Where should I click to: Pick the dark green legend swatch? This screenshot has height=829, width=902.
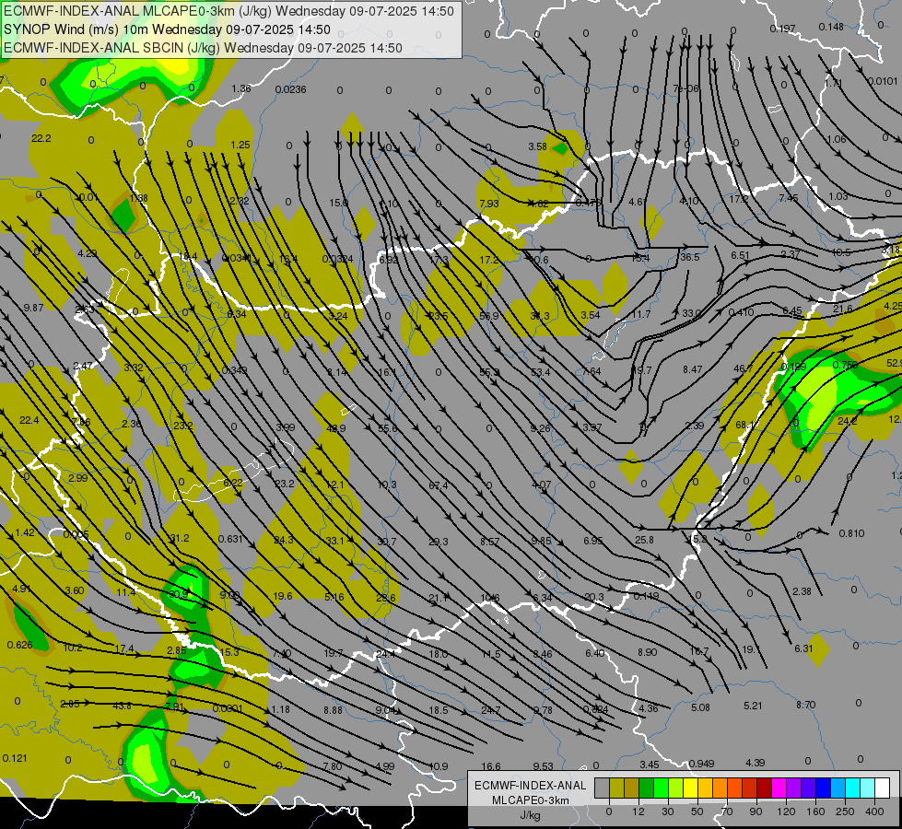(x=646, y=788)
